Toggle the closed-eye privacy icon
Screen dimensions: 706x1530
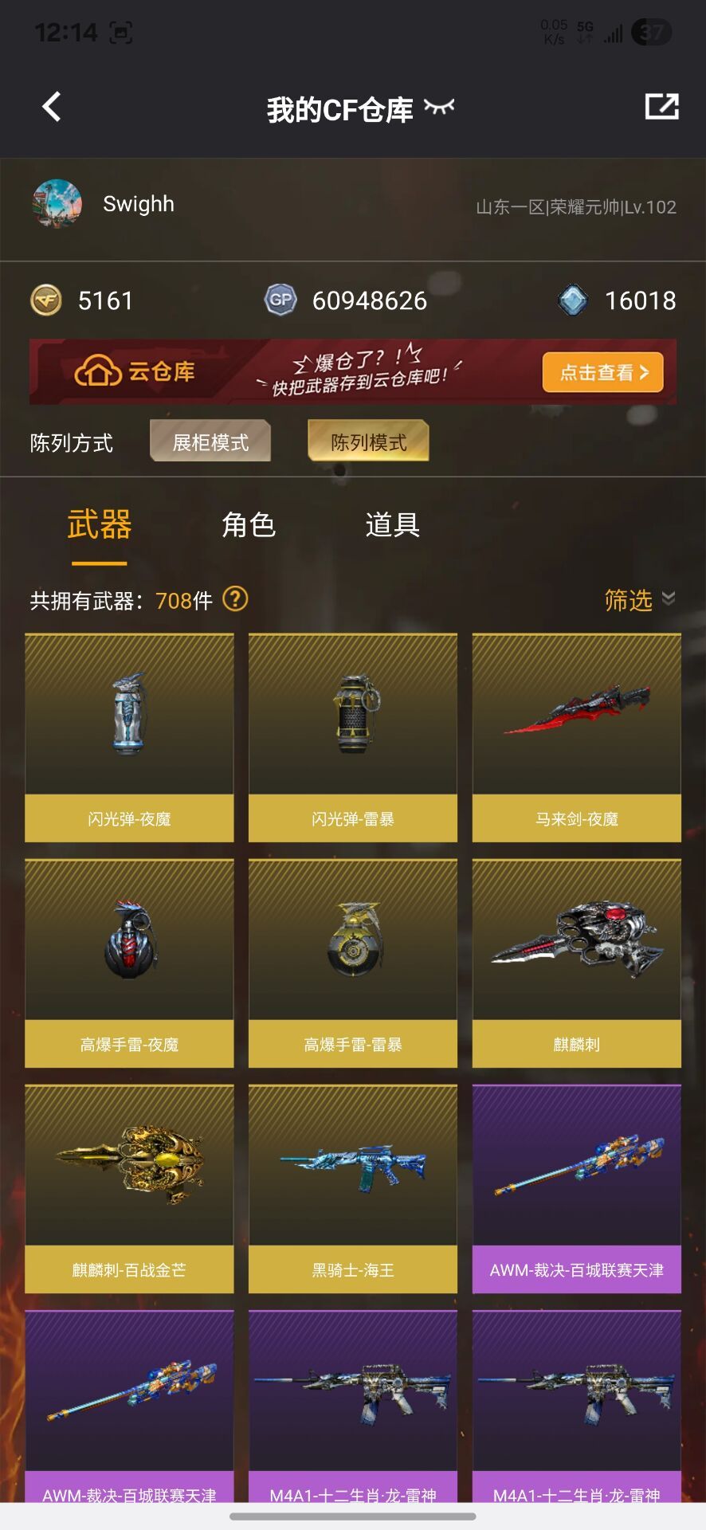439,107
